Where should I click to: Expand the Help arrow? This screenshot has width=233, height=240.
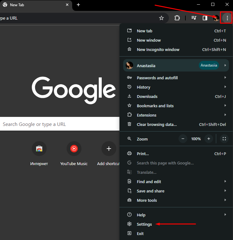tap(225, 215)
